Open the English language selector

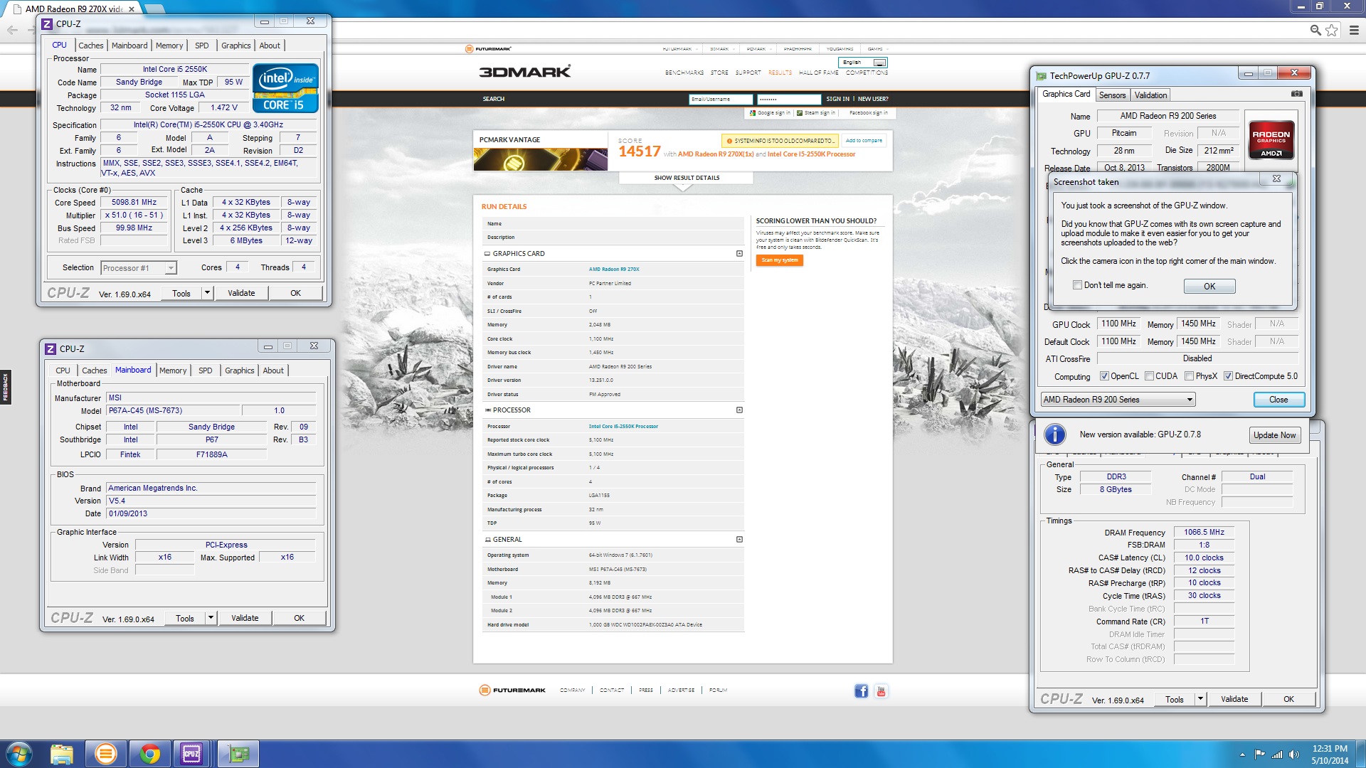(x=862, y=63)
